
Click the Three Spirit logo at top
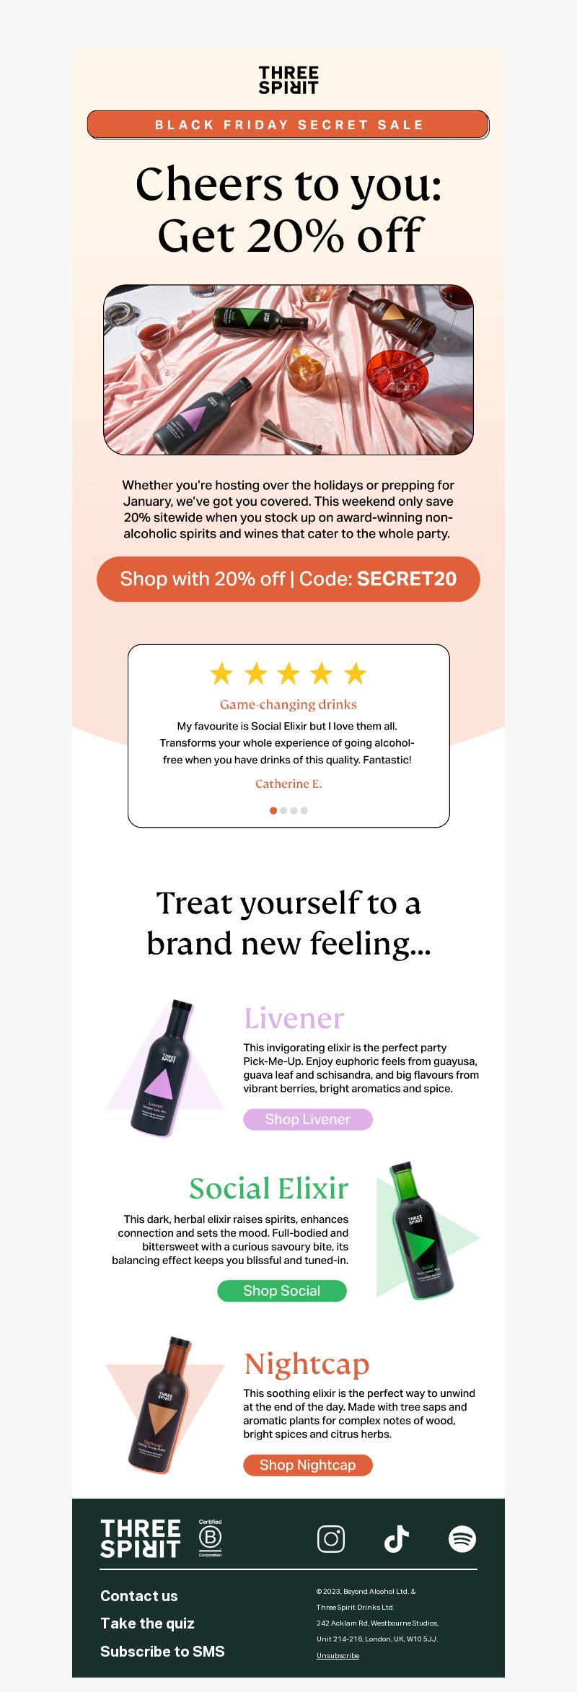tap(288, 80)
